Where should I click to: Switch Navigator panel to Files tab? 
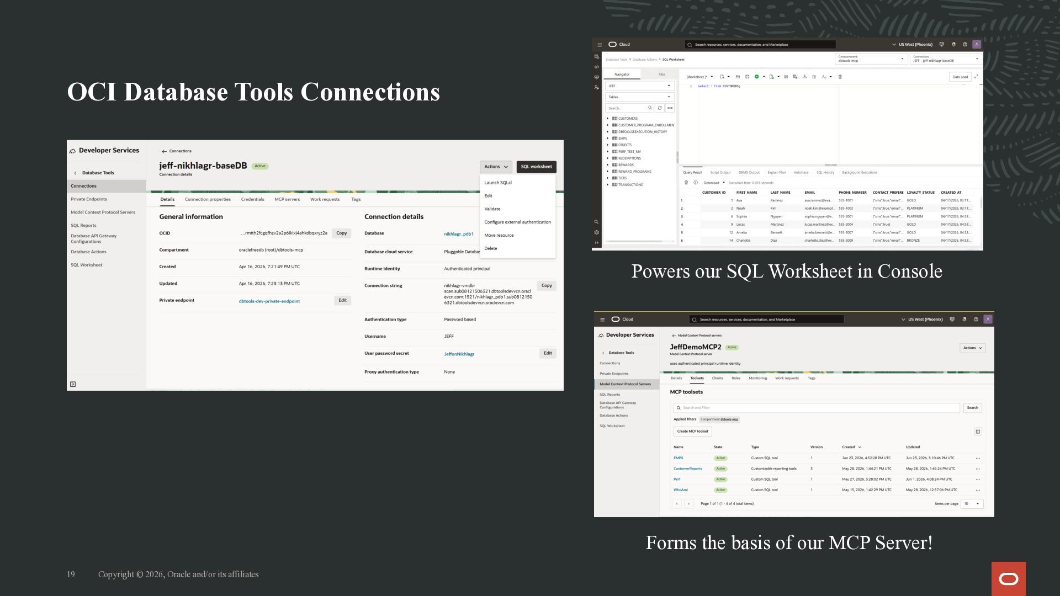pos(662,74)
